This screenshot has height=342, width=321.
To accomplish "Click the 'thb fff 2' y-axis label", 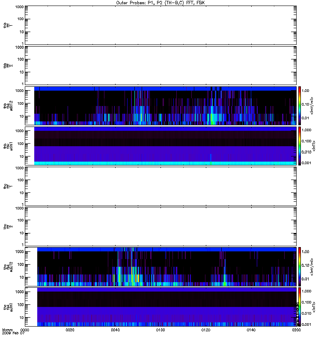I will click(x=8, y=65).
